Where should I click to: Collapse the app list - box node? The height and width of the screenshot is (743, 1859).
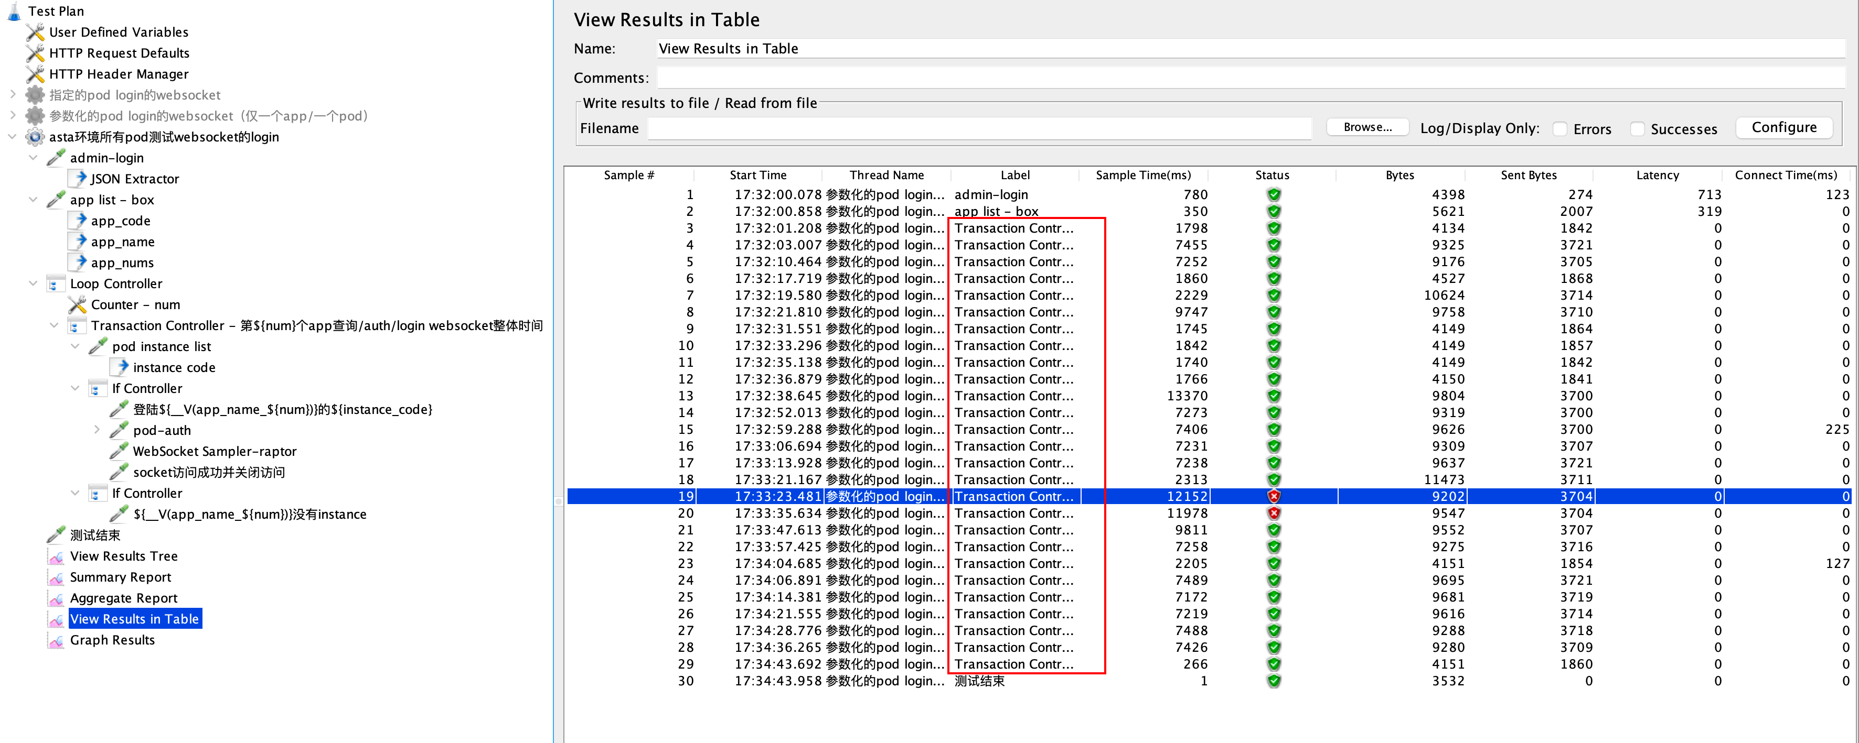(x=33, y=199)
